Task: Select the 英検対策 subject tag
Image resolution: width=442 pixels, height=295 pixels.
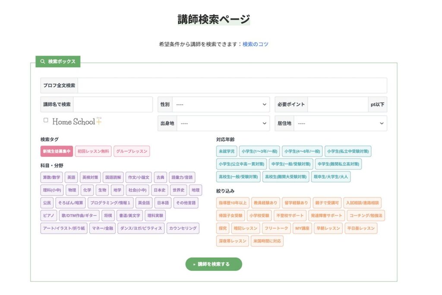Action: (90, 178)
